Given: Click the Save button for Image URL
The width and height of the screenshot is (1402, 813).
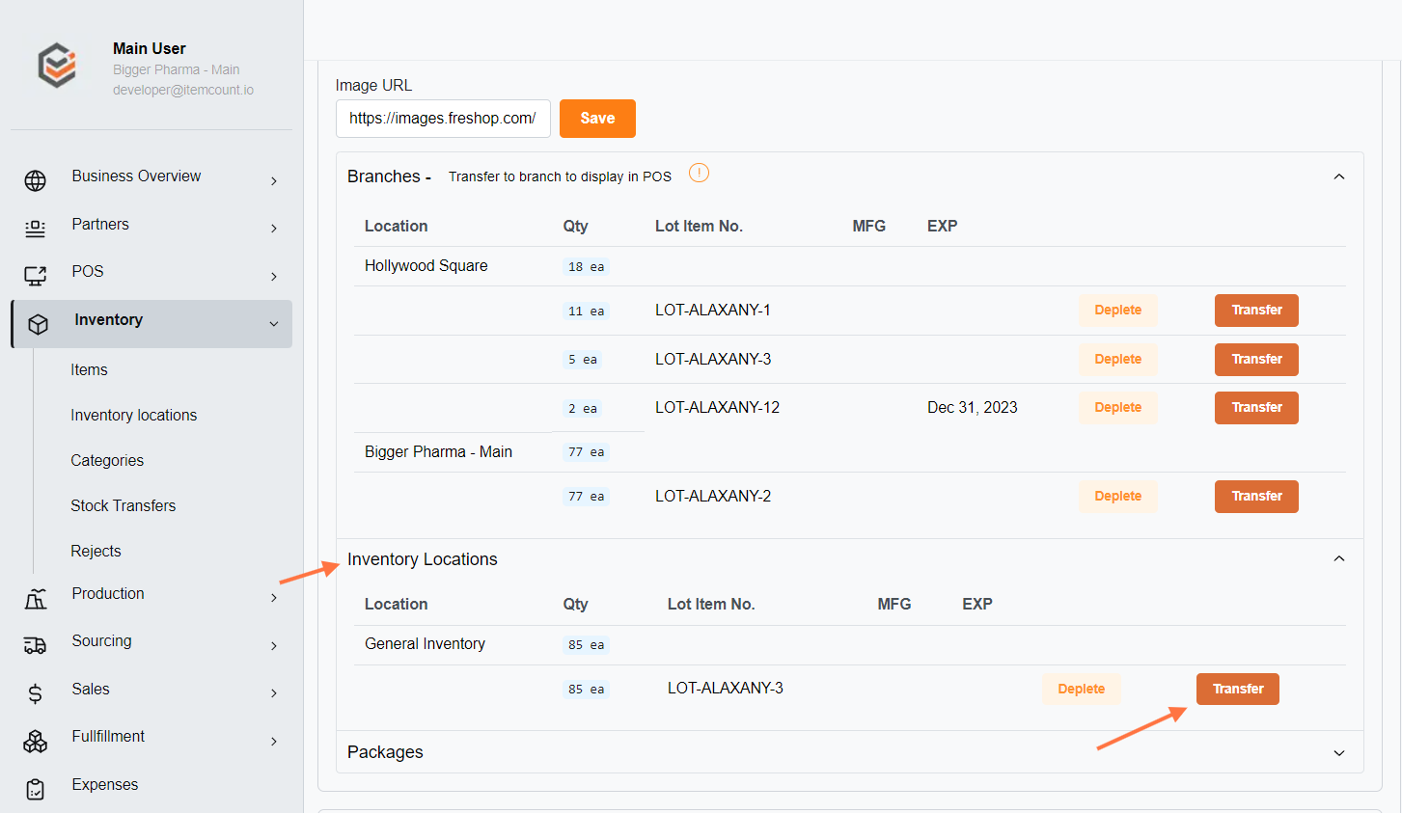Looking at the screenshot, I should coord(597,119).
